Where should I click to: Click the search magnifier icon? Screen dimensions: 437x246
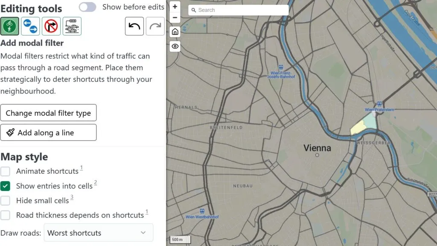point(194,10)
